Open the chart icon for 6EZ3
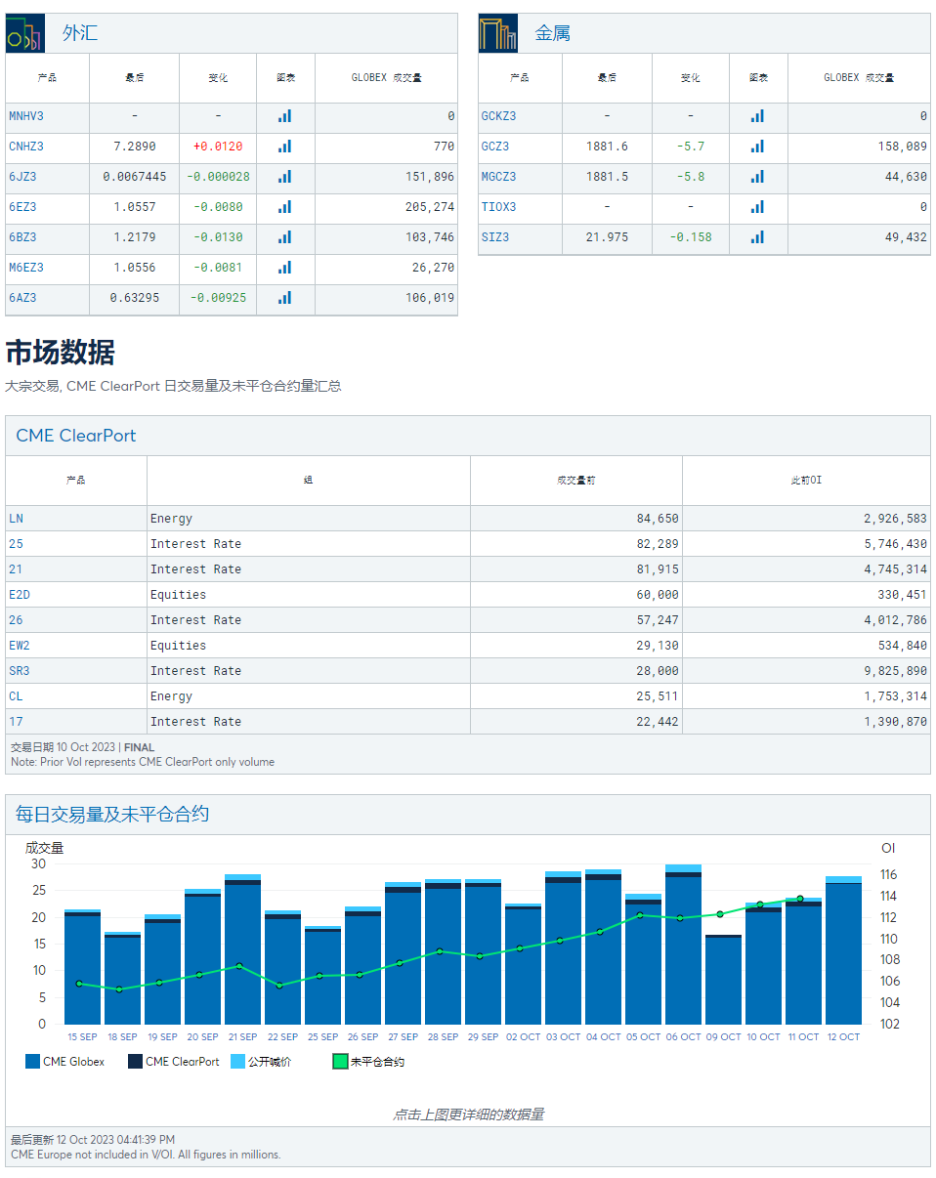936x1178 pixels. [284, 207]
